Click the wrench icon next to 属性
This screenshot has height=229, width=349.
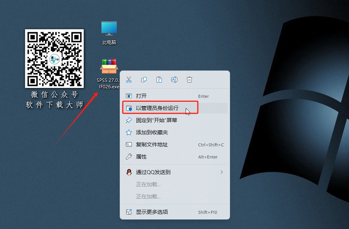(x=129, y=156)
